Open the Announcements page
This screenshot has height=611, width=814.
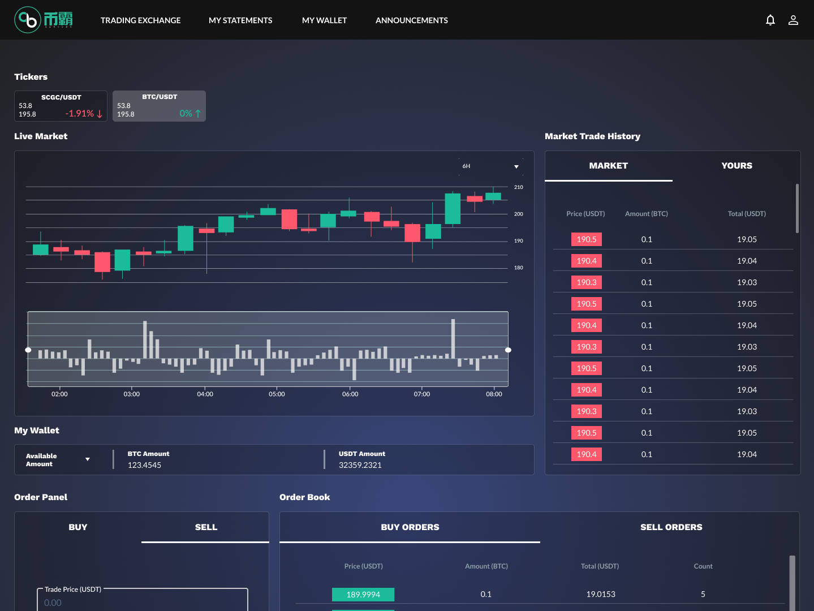tap(411, 20)
